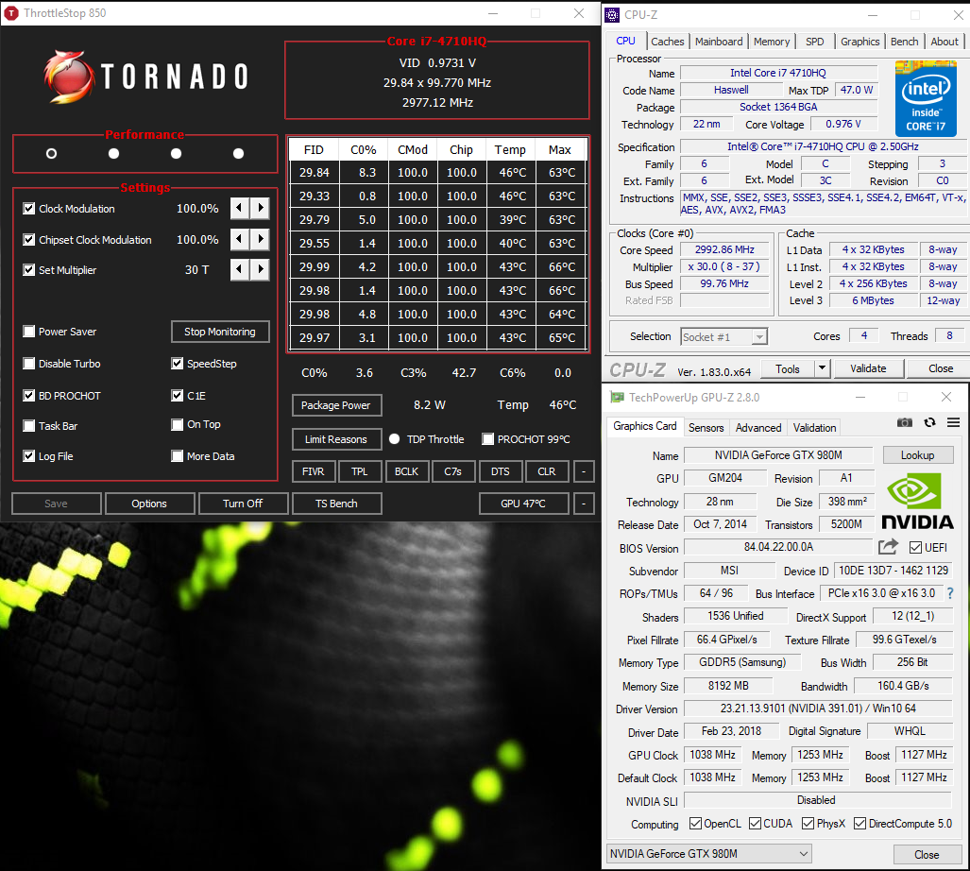
Task: Uncheck the SpeedStep option
Action: click(x=177, y=364)
